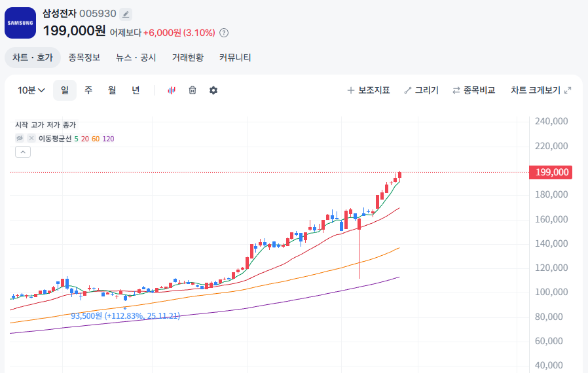Click the trash can delete icon

[193, 90]
